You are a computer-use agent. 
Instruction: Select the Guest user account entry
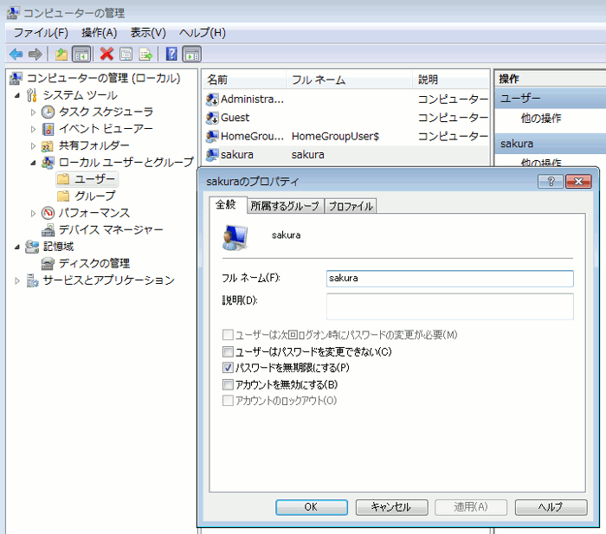[x=235, y=118]
